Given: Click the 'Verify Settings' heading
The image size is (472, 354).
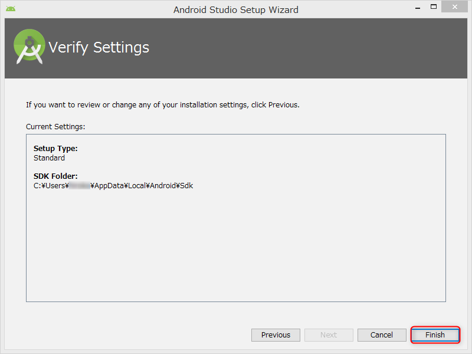Looking at the screenshot, I should tap(99, 48).
